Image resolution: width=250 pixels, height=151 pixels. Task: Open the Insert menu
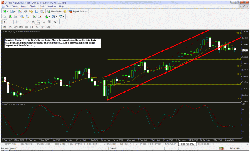(x=24, y=6)
